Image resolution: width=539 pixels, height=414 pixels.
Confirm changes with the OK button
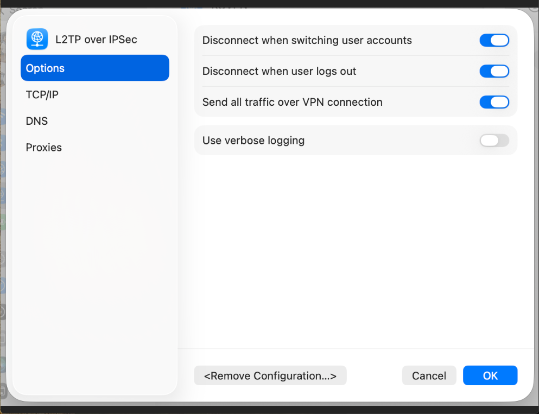point(490,375)
